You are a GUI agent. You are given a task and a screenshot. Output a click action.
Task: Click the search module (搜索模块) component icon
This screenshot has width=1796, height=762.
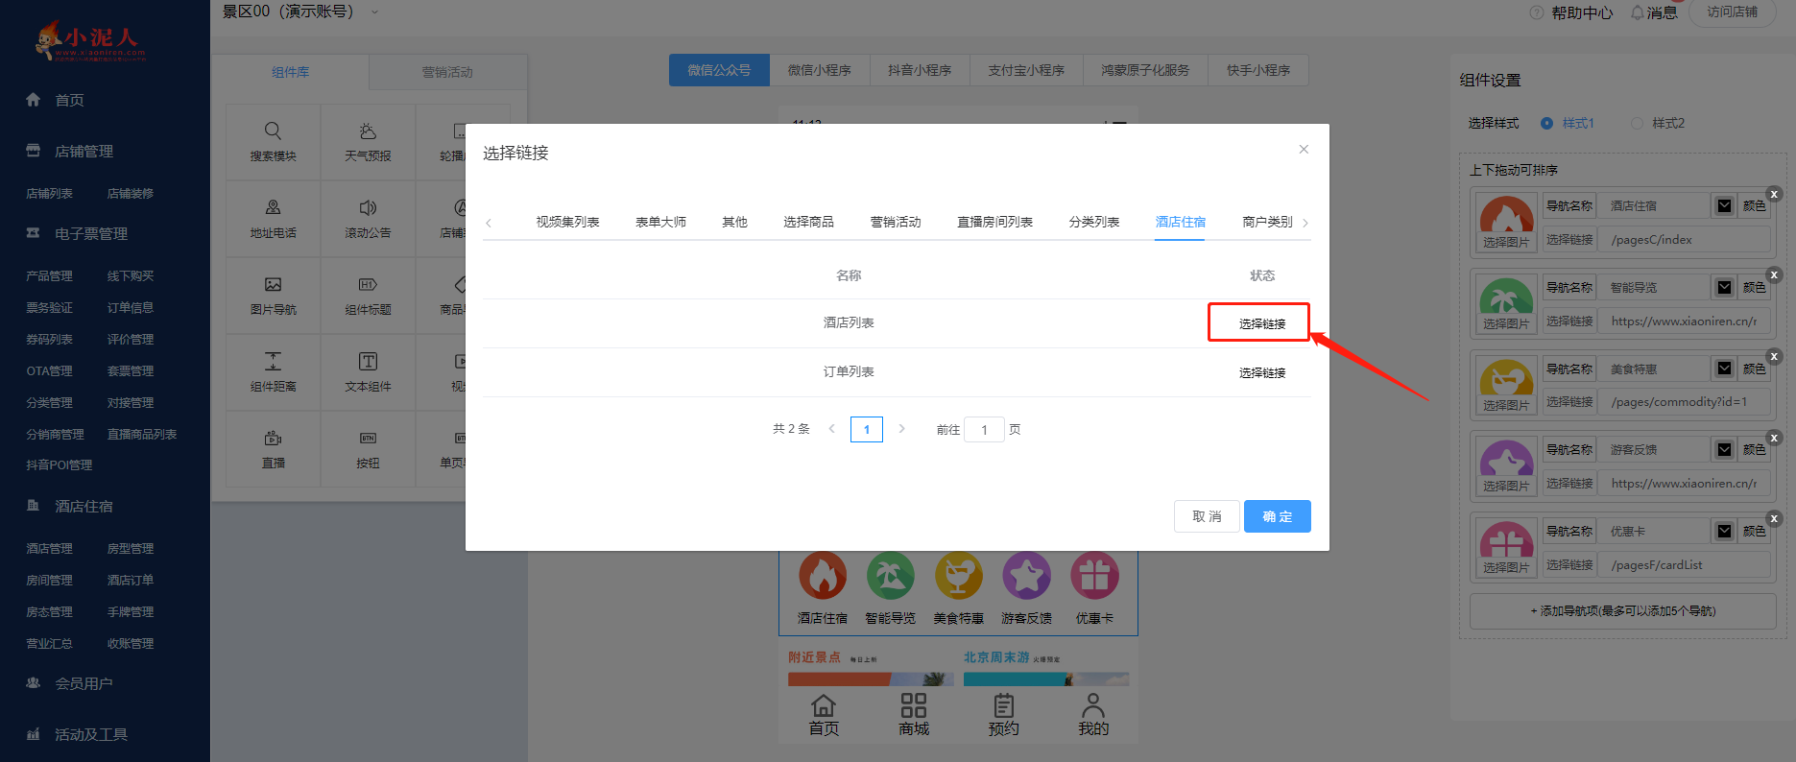point(273,131)
